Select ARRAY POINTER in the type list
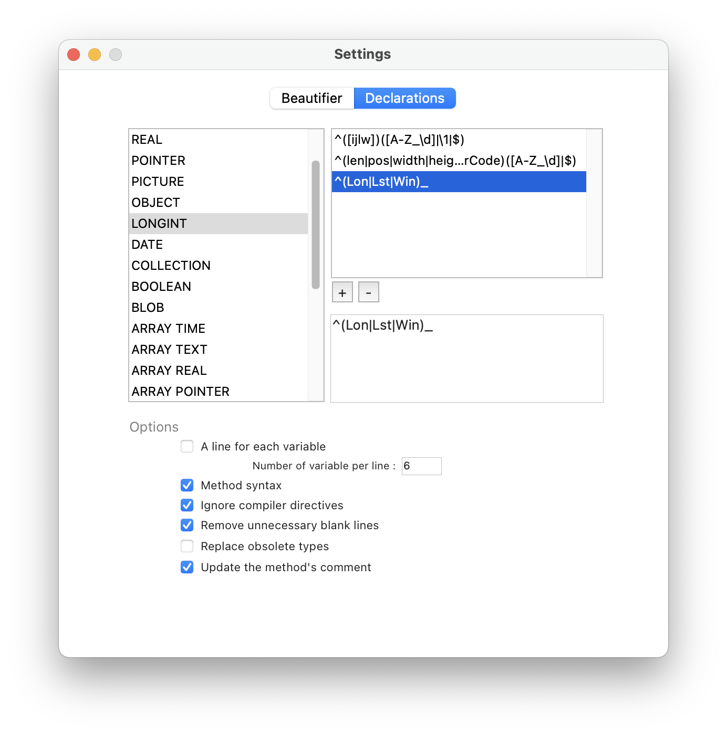This screenshot has height=735, width=727. click(x=219, y=392)
